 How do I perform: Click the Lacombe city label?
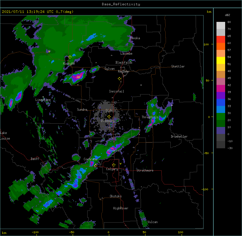point(126,54)
